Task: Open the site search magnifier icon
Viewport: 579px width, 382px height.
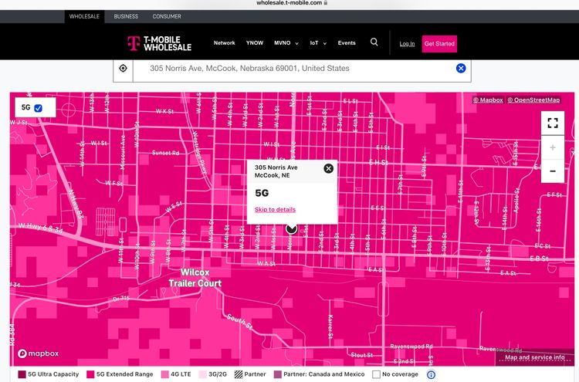Action: pyautogui.click(x=374, y=42)
